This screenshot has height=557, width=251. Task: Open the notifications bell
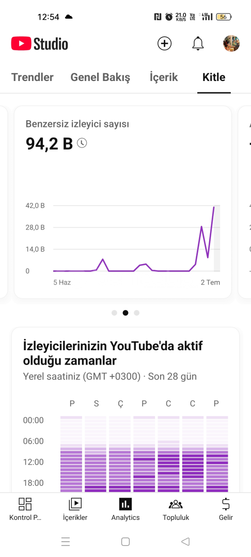tap(198, 44)
